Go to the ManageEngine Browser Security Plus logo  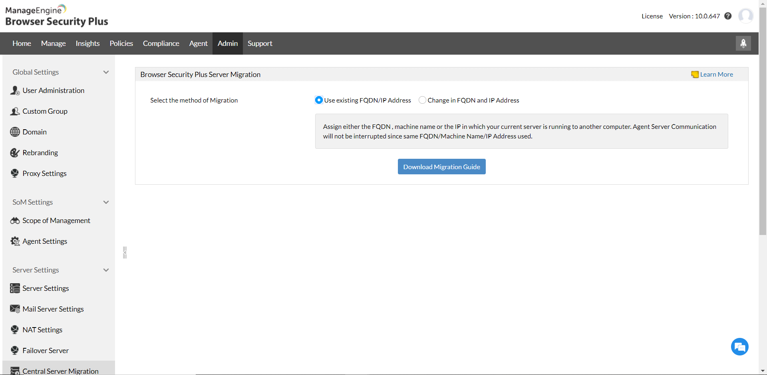coord(56,16)
